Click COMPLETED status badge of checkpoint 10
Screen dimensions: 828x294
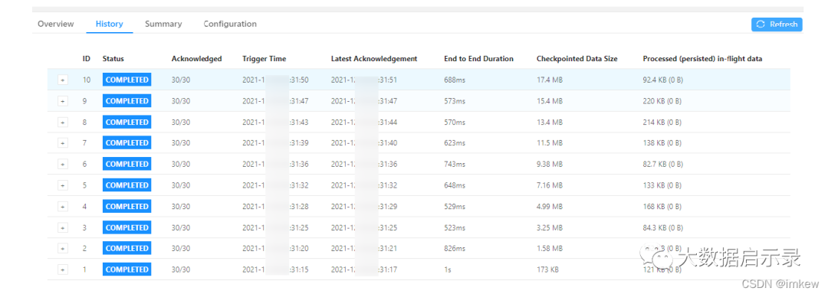pyautogui.click(x=127, y=80)
